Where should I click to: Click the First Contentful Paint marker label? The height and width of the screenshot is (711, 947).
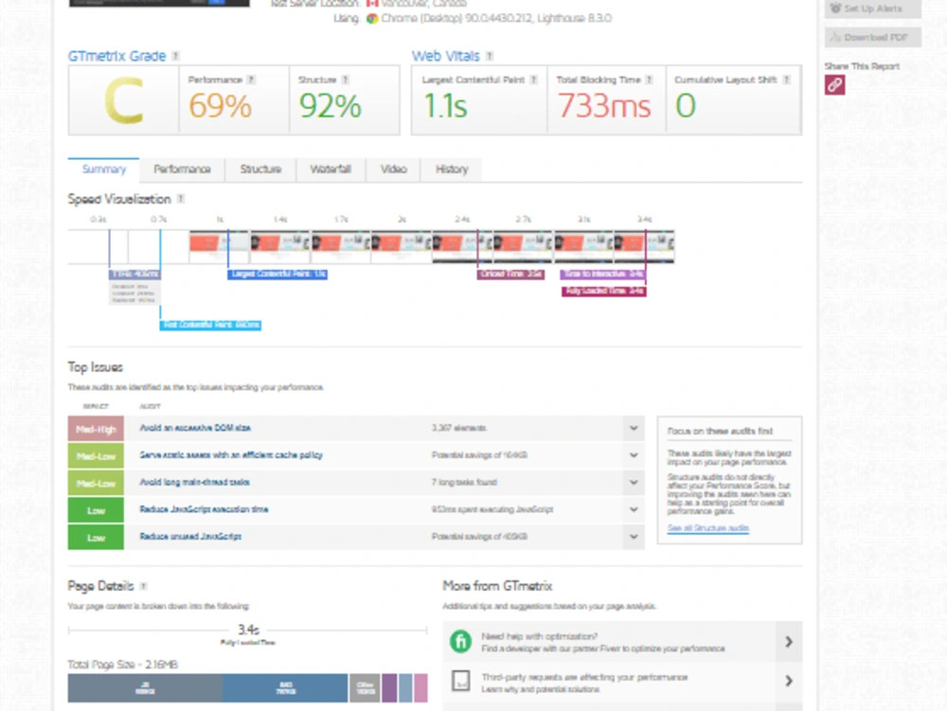210,325
